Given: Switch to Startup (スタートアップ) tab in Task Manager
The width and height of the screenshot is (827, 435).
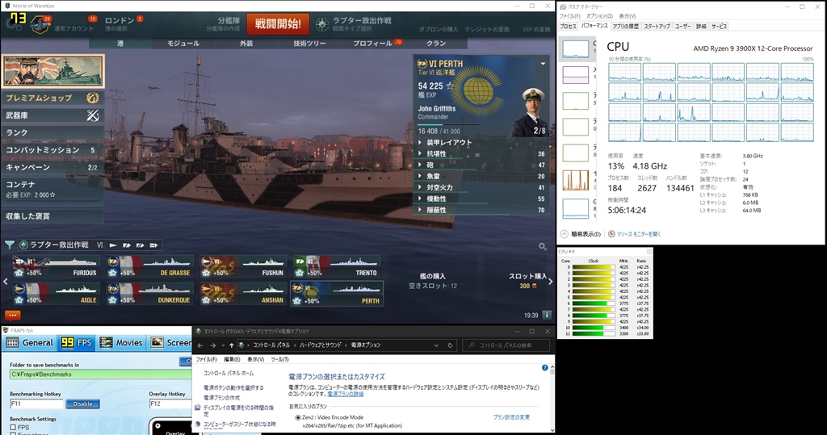Looking at the screenshot, I should (657, 26).
